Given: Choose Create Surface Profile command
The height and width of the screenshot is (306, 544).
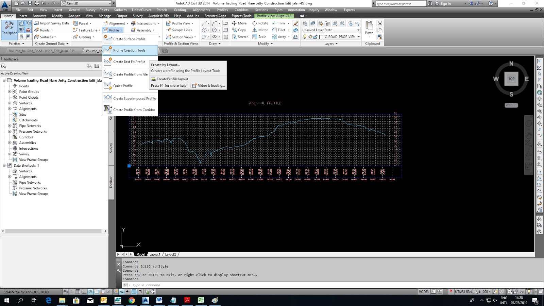Looking at the screenshot, I should coord(130,39).
